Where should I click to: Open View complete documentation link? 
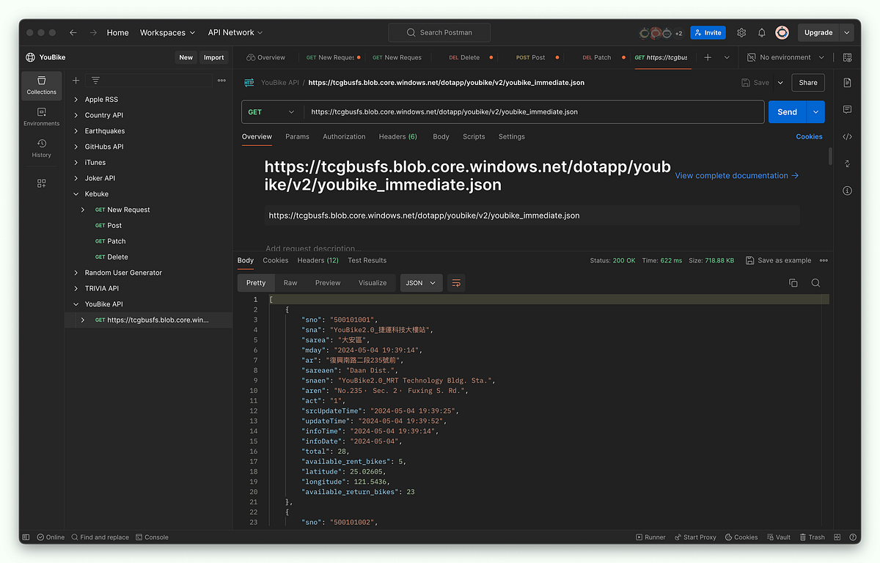(735, 175)
